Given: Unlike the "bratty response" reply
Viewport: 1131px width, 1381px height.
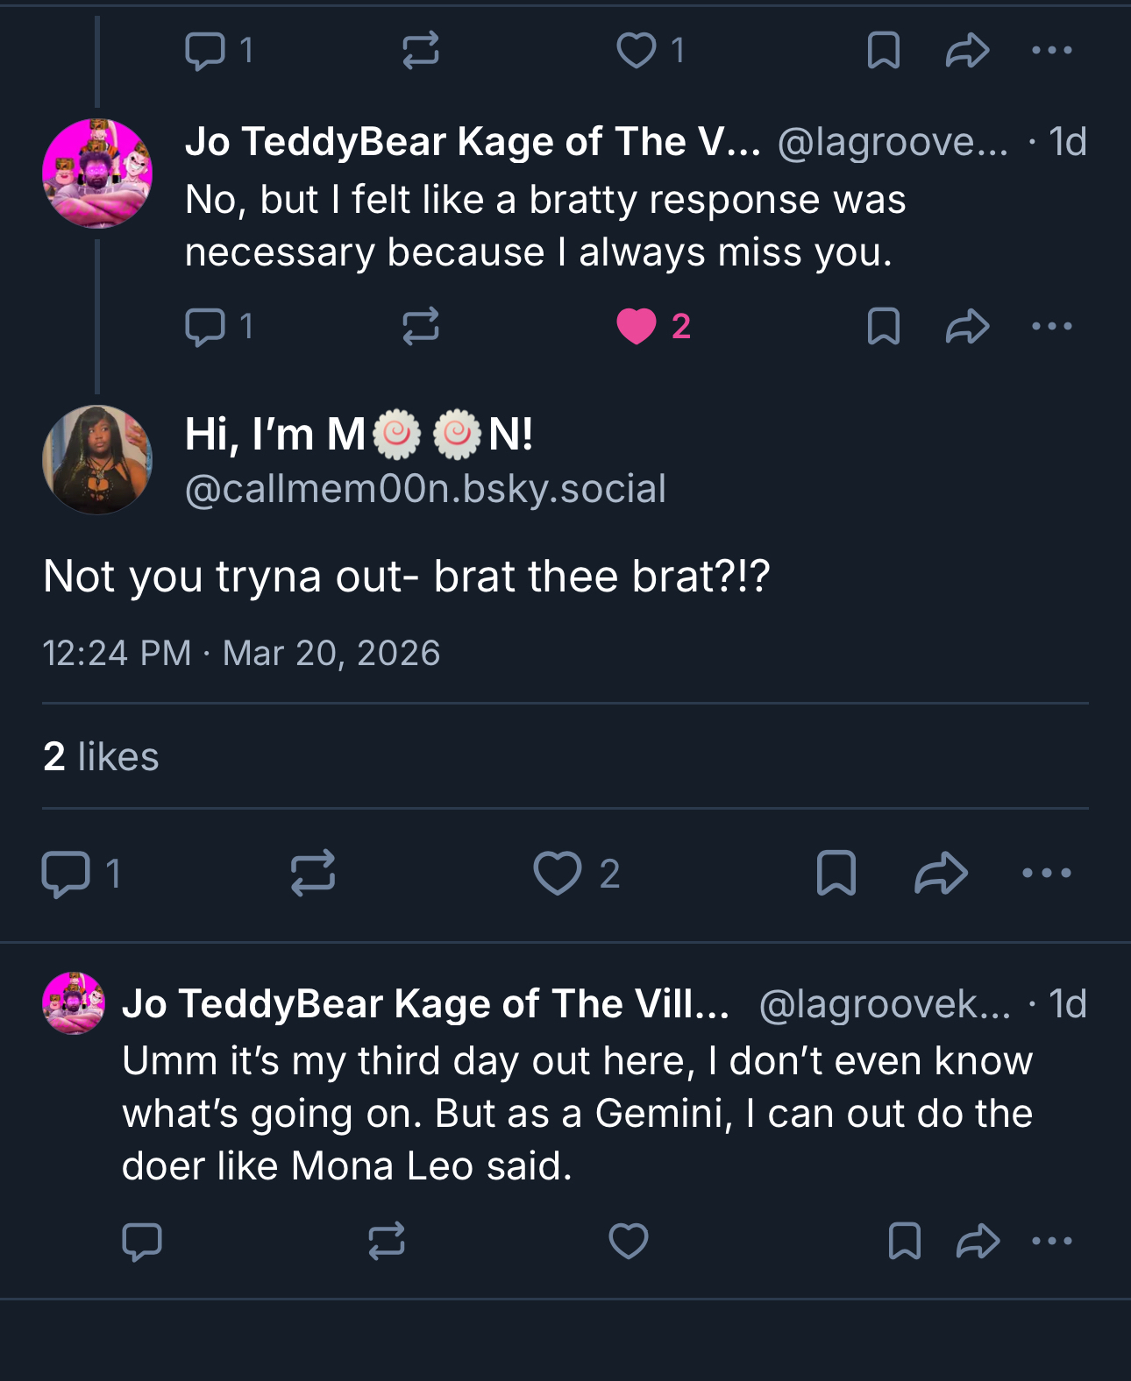Looking at the screenshot, I should 637,327.
